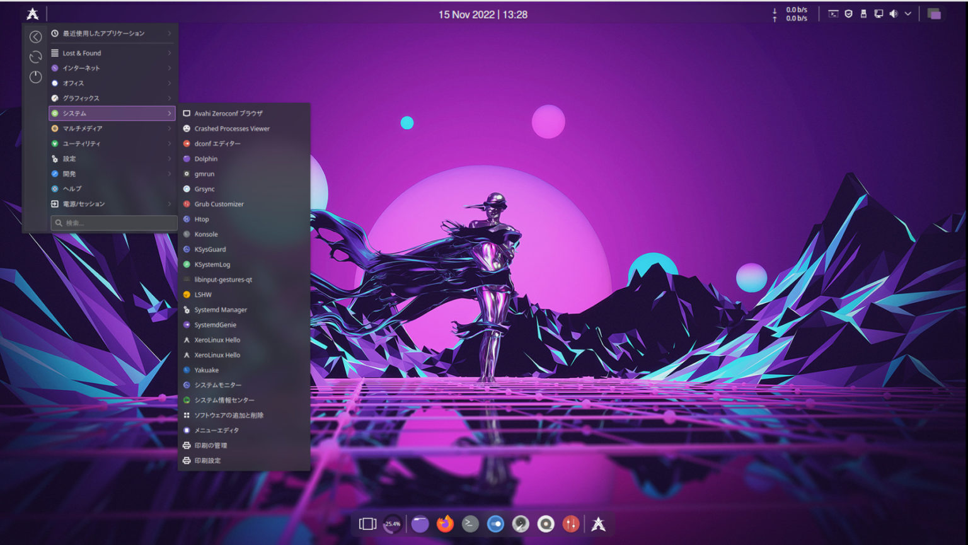This screenshot has width=968, height=545.
Task: Launch the gray terminal app from the dock
Action: pyautogui.click(x=470, y=524)
